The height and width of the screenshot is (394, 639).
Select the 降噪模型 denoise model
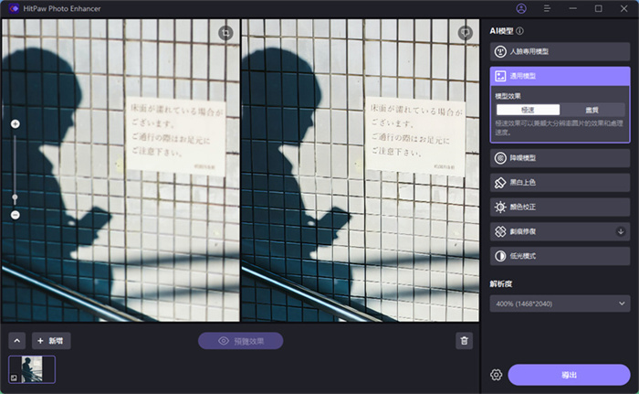560,158
